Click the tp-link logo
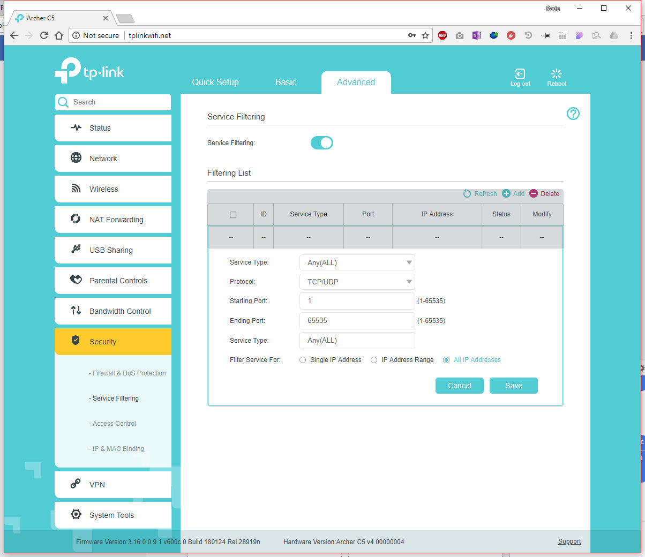 (x=89, y=70)
